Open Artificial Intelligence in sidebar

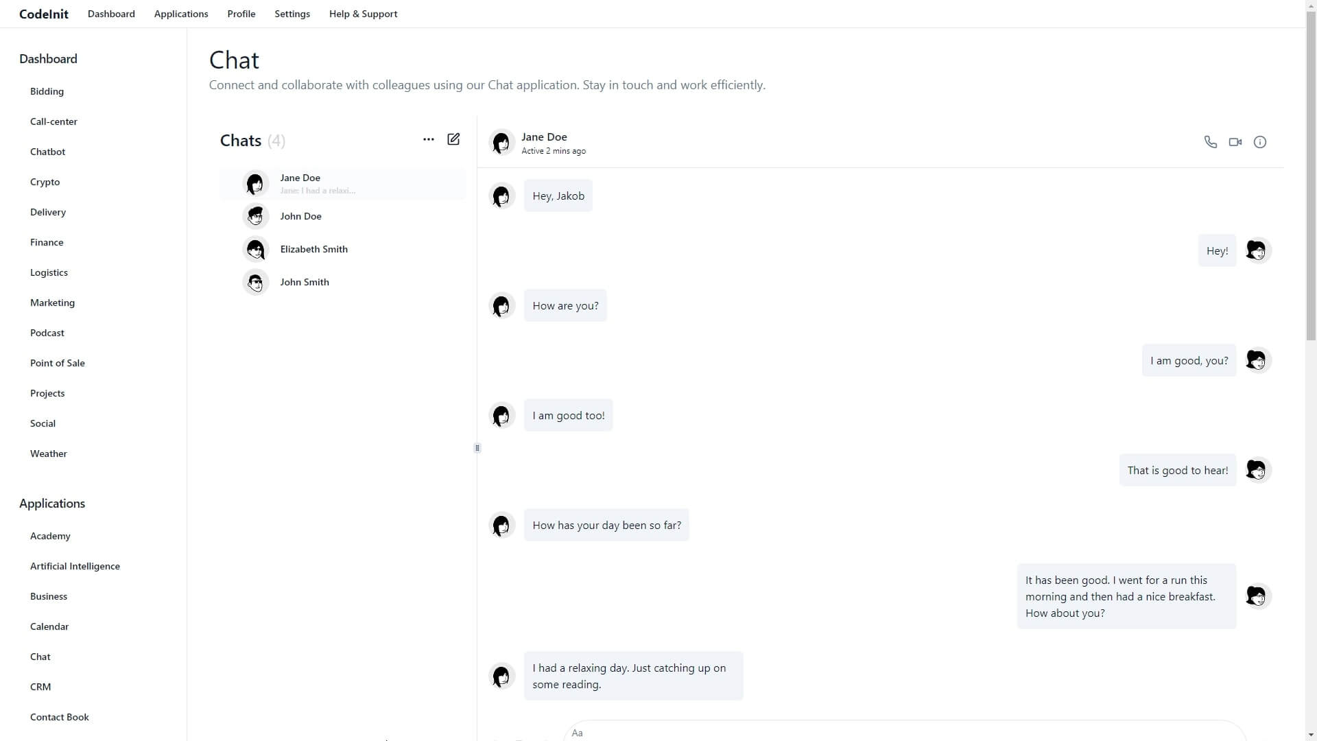[75, 566]
